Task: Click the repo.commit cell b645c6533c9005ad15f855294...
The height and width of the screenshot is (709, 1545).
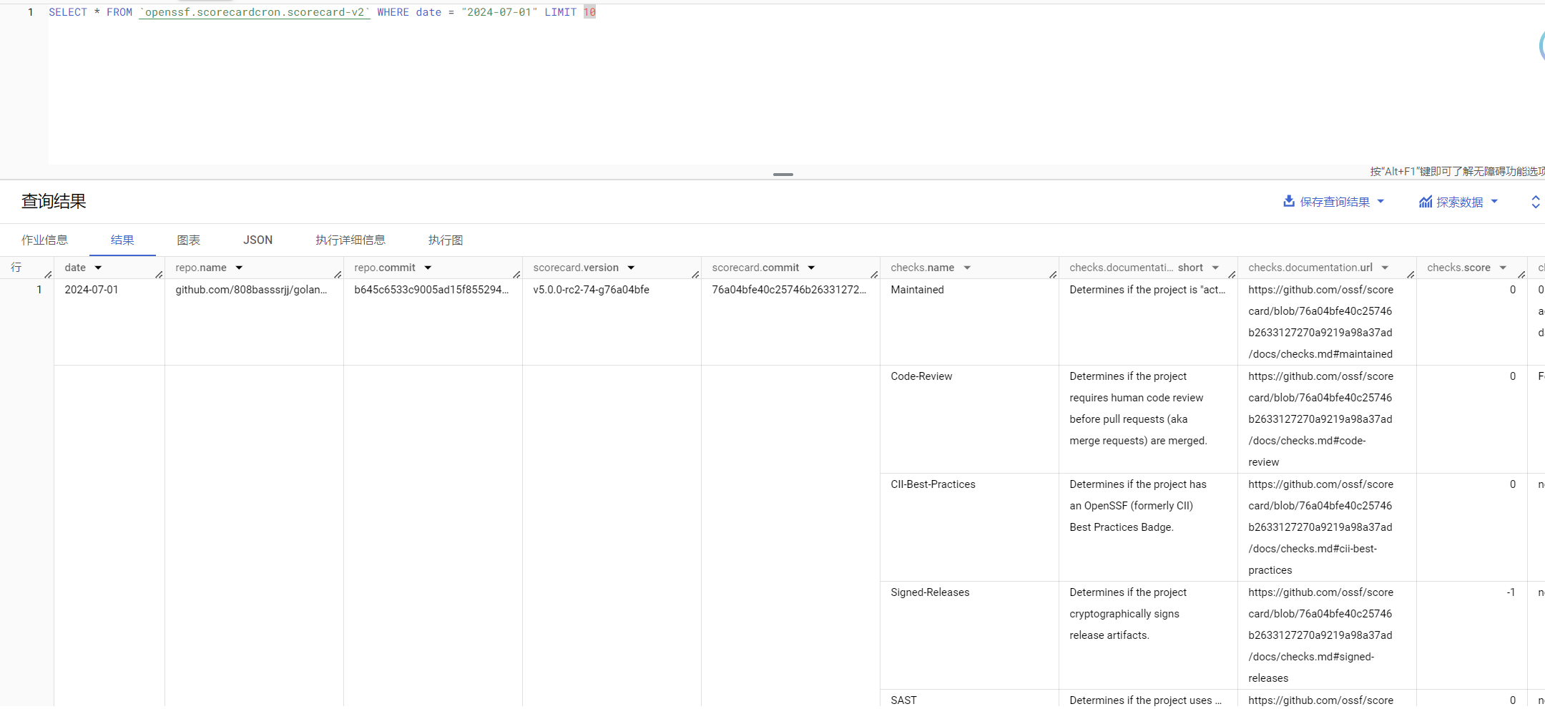Action: point(431,290)
